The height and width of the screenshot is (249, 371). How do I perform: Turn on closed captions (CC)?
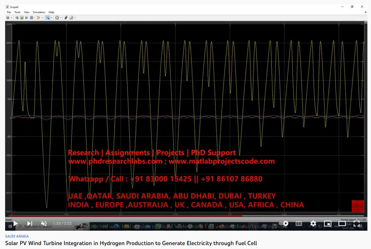click(299, 223)
